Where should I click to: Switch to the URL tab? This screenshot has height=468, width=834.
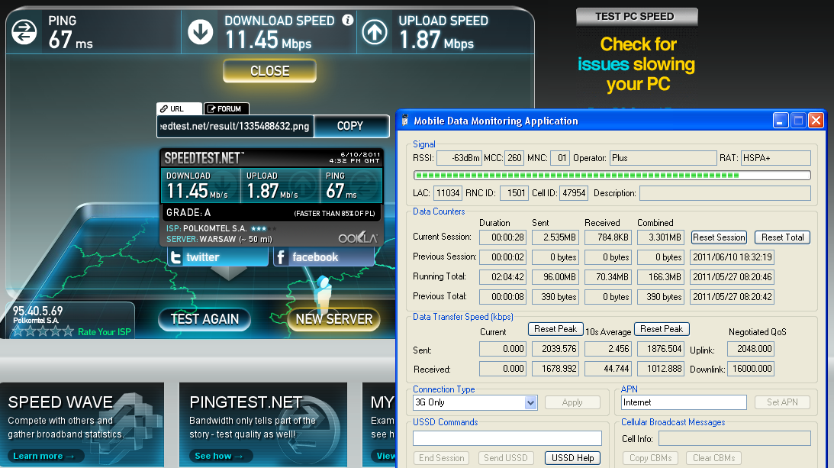click(179, 108)
